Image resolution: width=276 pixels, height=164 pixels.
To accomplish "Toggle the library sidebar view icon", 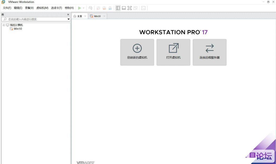I will [118, 8].
